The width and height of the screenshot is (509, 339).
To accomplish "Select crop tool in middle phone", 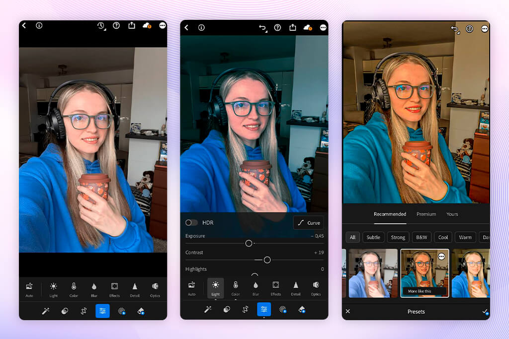I will pos(246,310).
